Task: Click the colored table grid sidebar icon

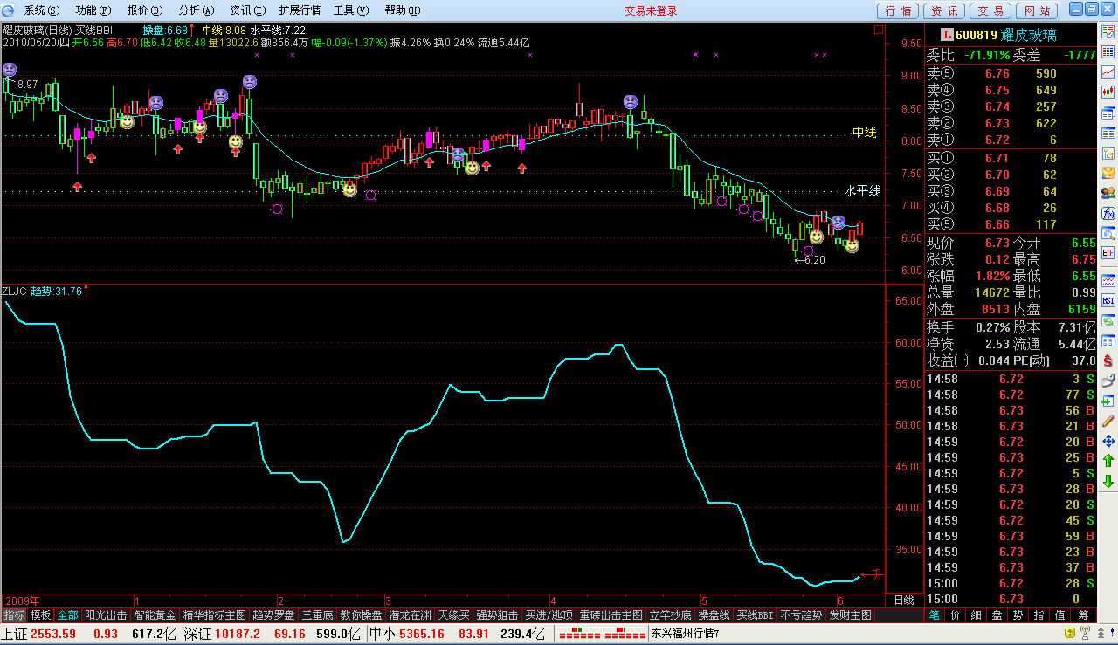Action: 1108,51
